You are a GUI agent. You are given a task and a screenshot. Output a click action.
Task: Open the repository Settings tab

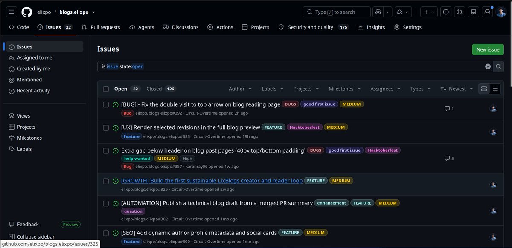point(407,27)
